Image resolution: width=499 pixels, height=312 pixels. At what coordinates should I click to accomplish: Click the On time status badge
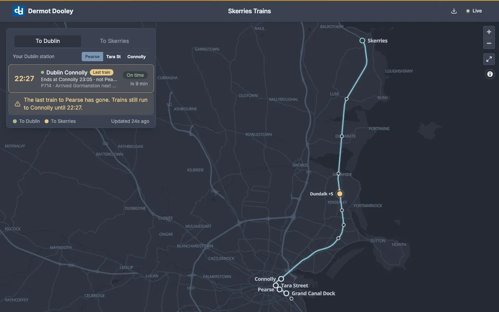(x=135, y=75)
